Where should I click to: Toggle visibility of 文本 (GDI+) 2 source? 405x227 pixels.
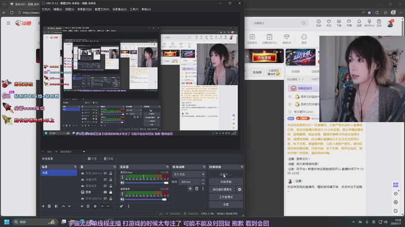[105, 199]
